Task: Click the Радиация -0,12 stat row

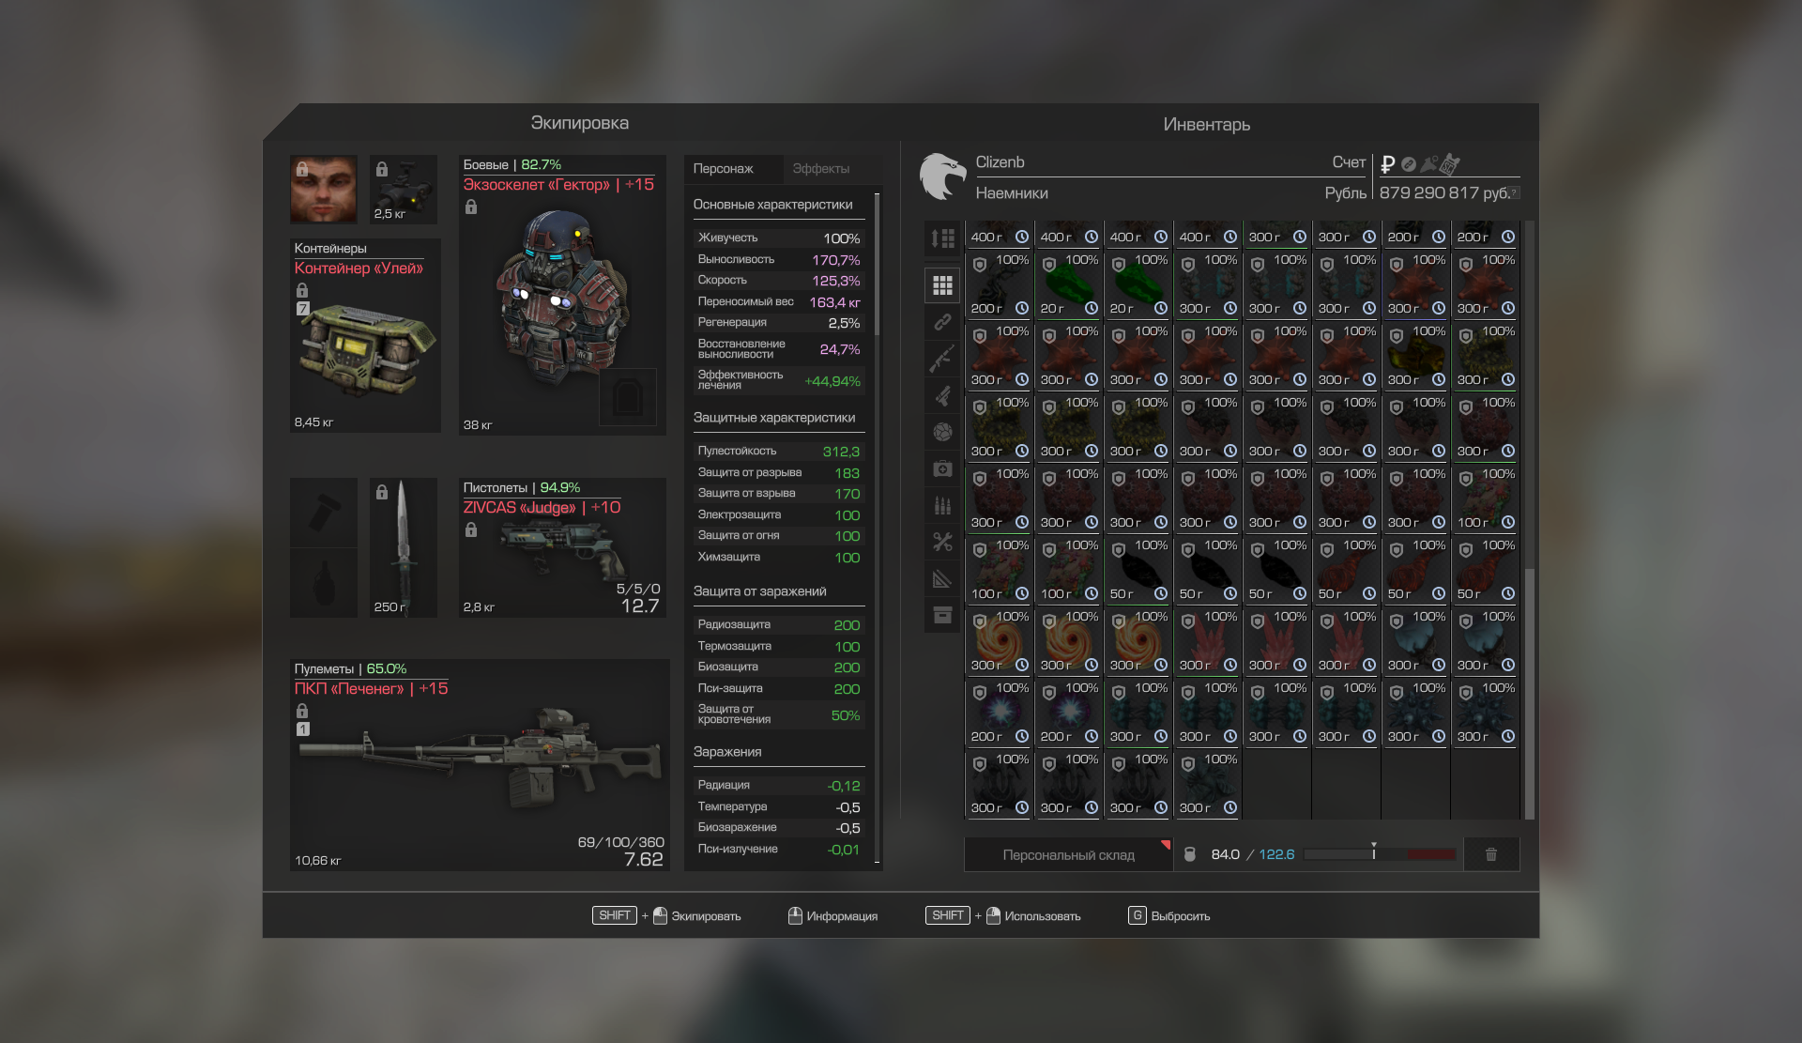Action: tap(779, 786)
